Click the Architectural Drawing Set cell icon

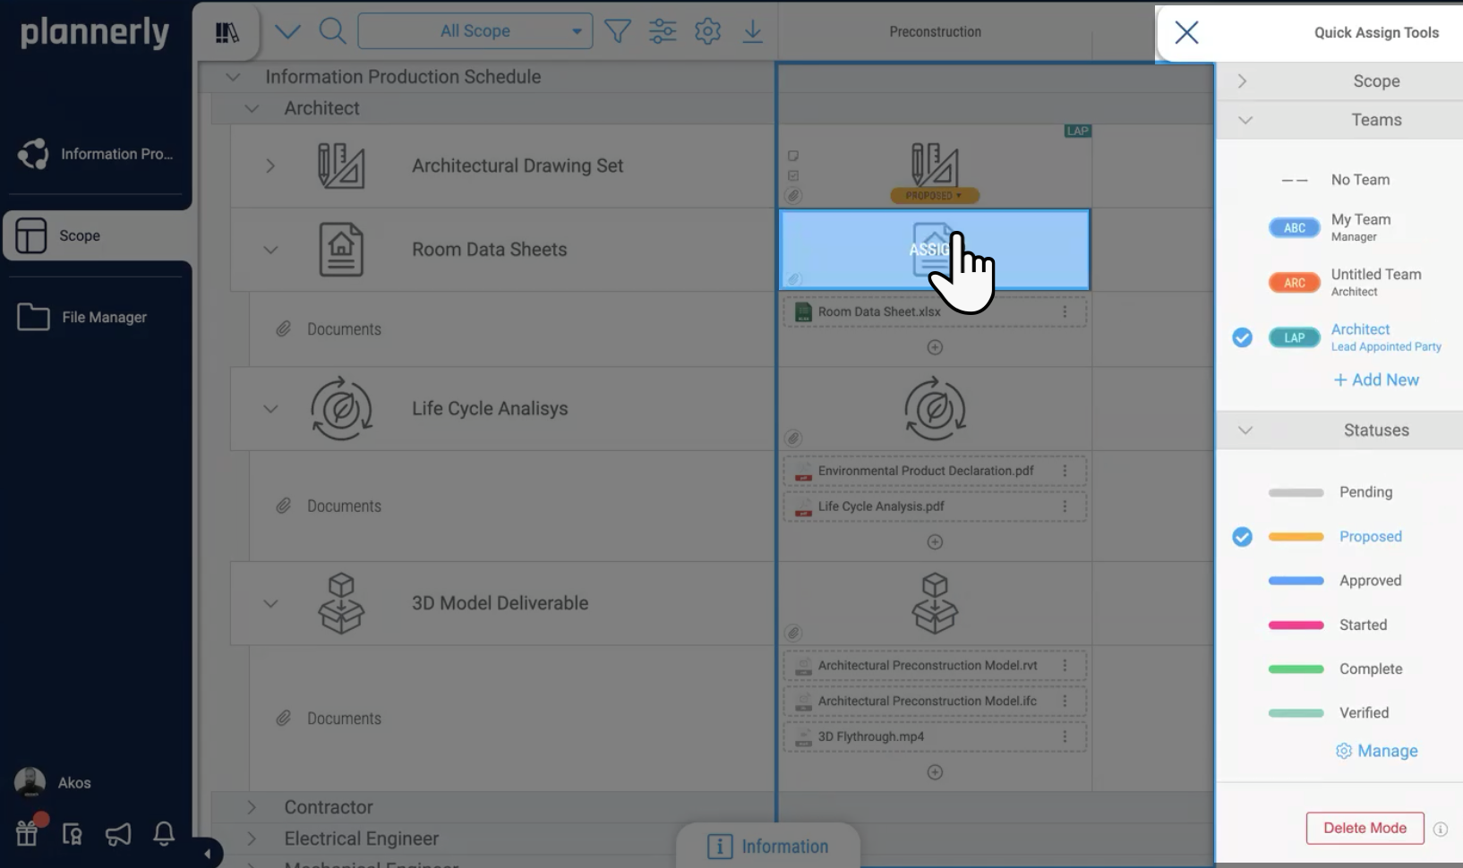[935, 165]
